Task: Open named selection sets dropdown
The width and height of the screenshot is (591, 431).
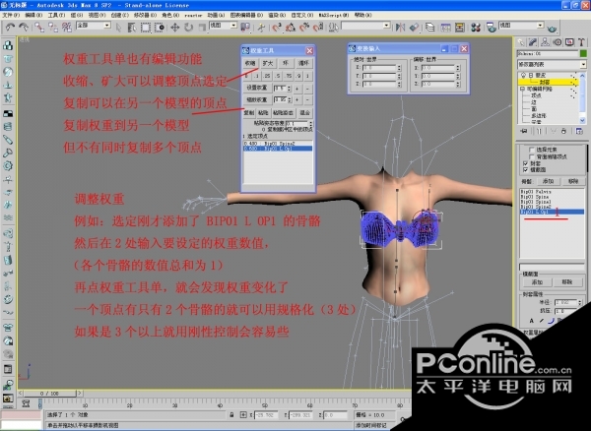Action: click(x=365, y=26)
